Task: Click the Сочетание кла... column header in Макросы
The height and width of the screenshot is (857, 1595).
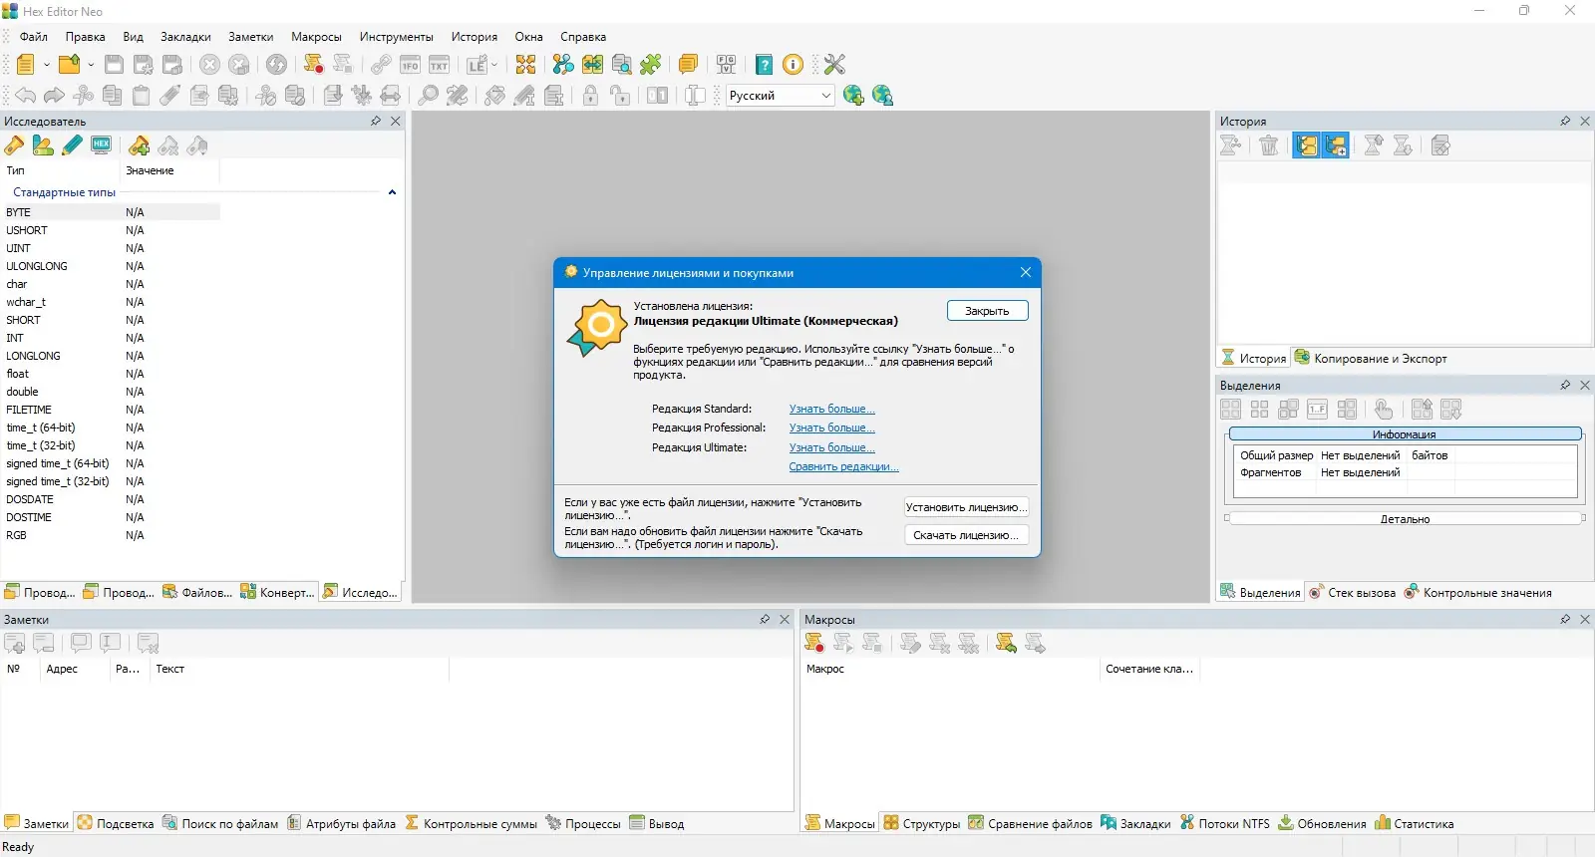Action: pos(1149,669)
